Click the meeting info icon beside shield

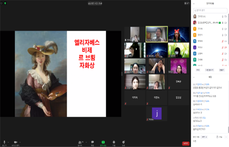(x=1, y=3)
